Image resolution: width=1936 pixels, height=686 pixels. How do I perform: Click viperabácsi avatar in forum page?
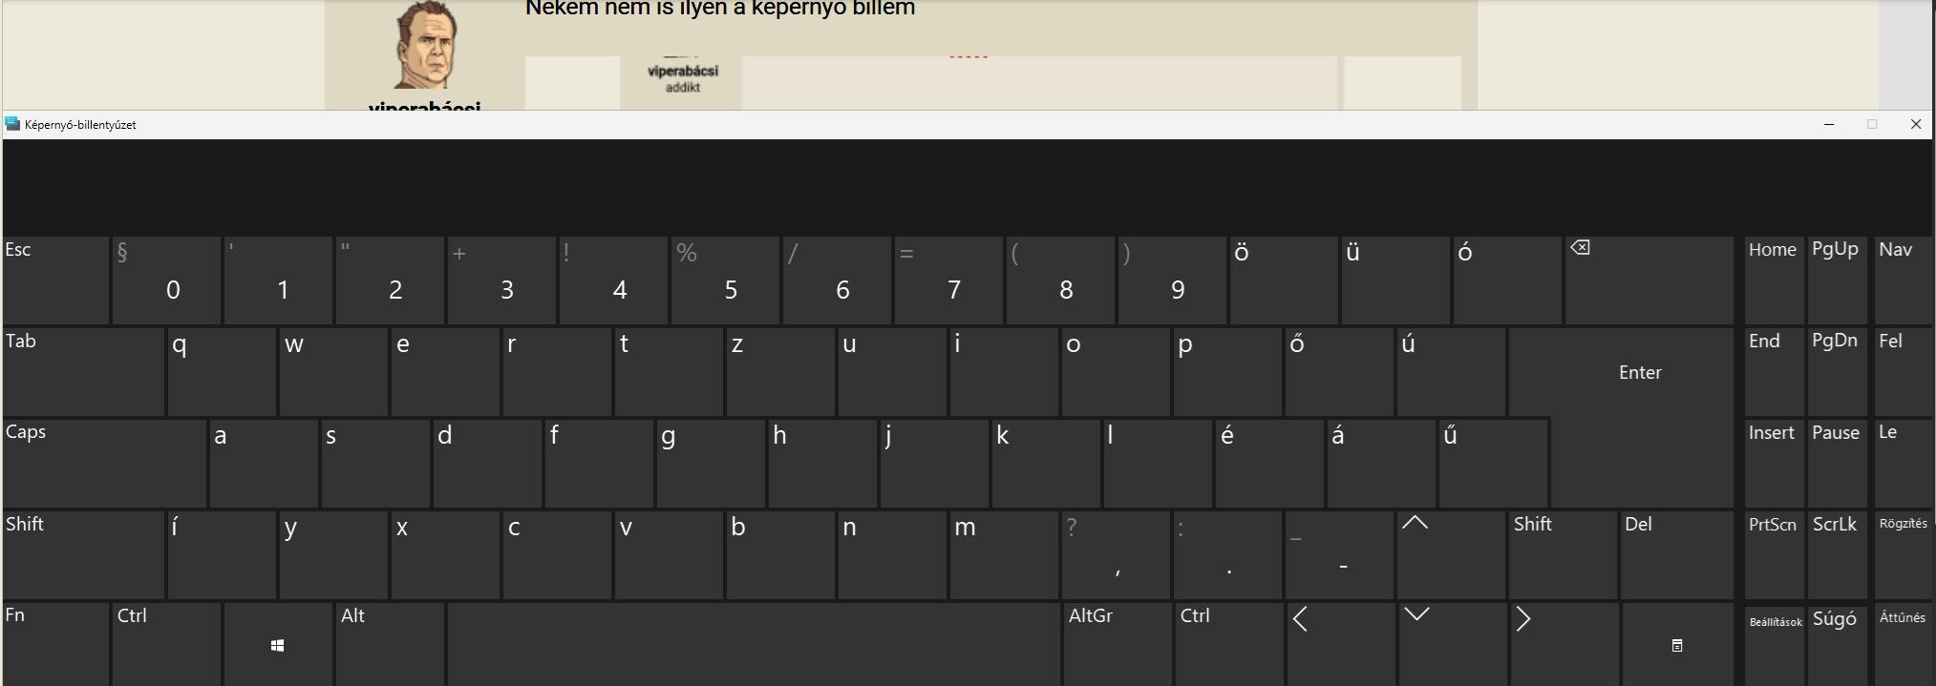[425, 45]
